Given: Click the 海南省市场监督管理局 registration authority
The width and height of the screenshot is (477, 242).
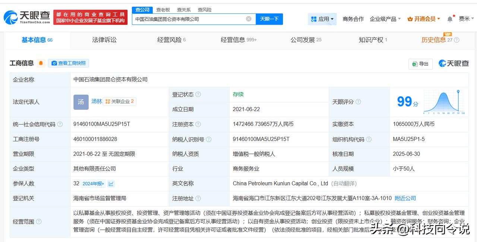Looking at the screenshot, I should 100,198.
